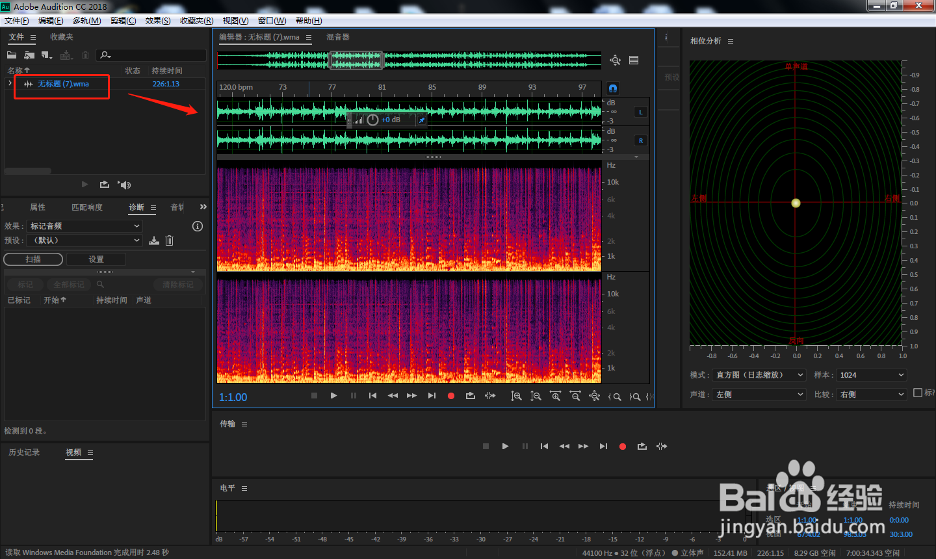Open file icon in Files panel

point(12,55)
